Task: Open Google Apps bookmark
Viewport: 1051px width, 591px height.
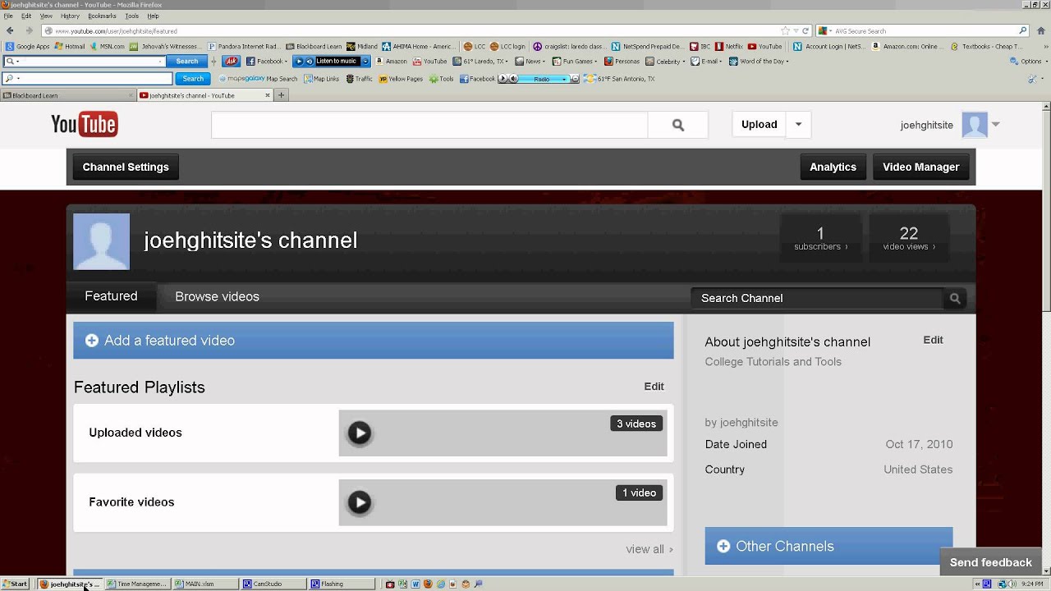Action: [28, 47]
